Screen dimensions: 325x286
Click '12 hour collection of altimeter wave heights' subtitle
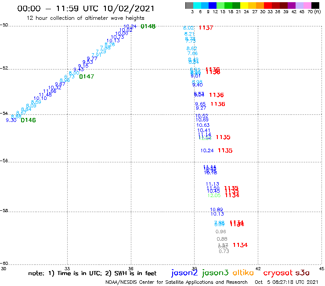(x=85, y=18)
